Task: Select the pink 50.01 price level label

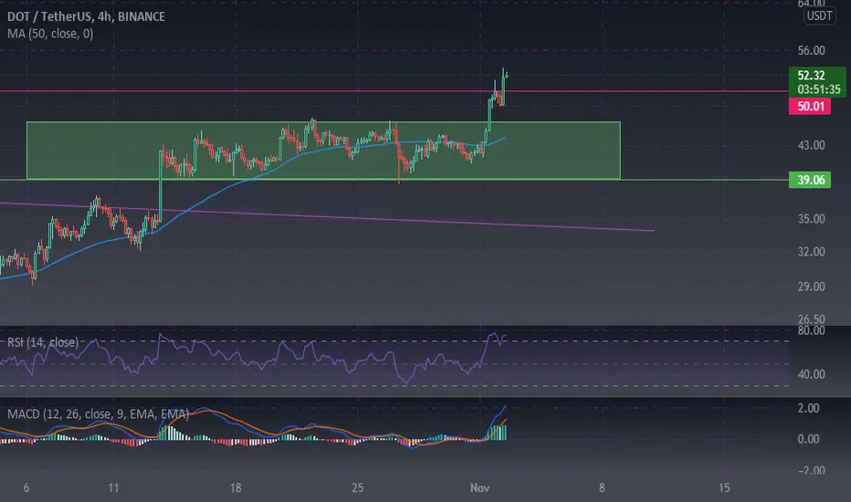Action: [x=810, y=106]
